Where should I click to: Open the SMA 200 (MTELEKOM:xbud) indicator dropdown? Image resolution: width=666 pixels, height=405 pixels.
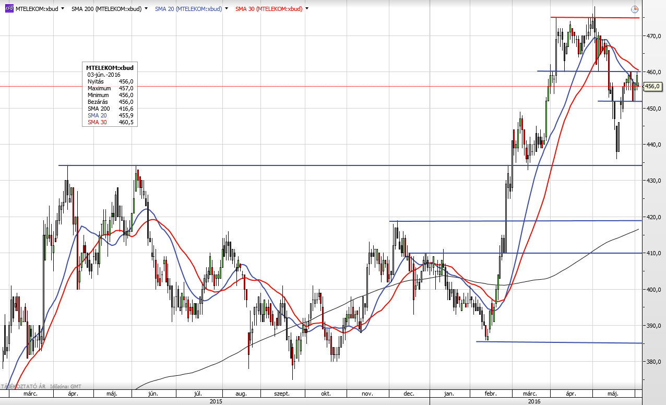tap(145, 9)
